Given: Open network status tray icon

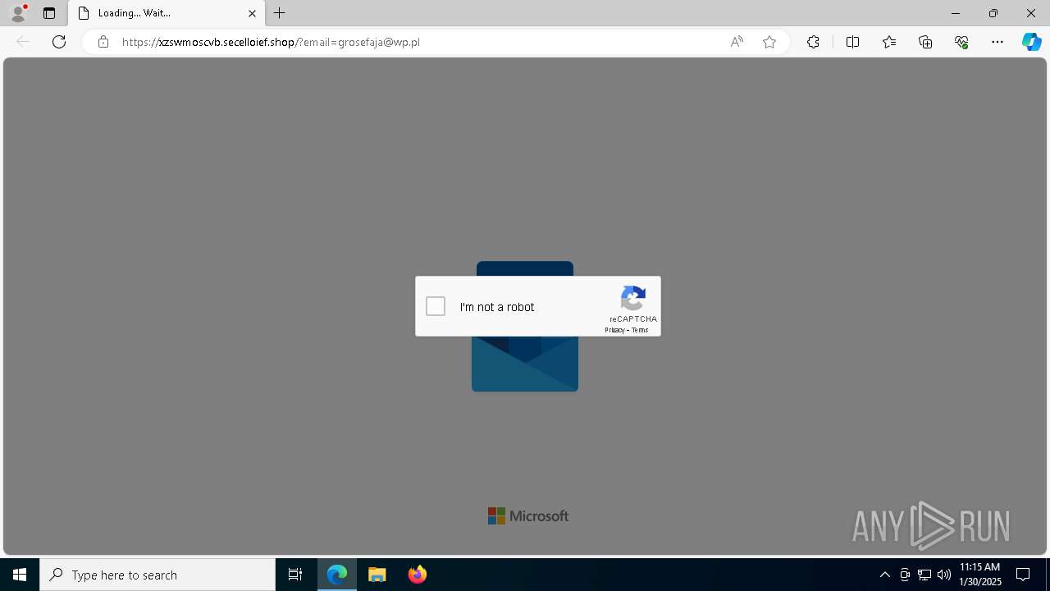Looking at the screenshot, I should click(x=924, y=575).
